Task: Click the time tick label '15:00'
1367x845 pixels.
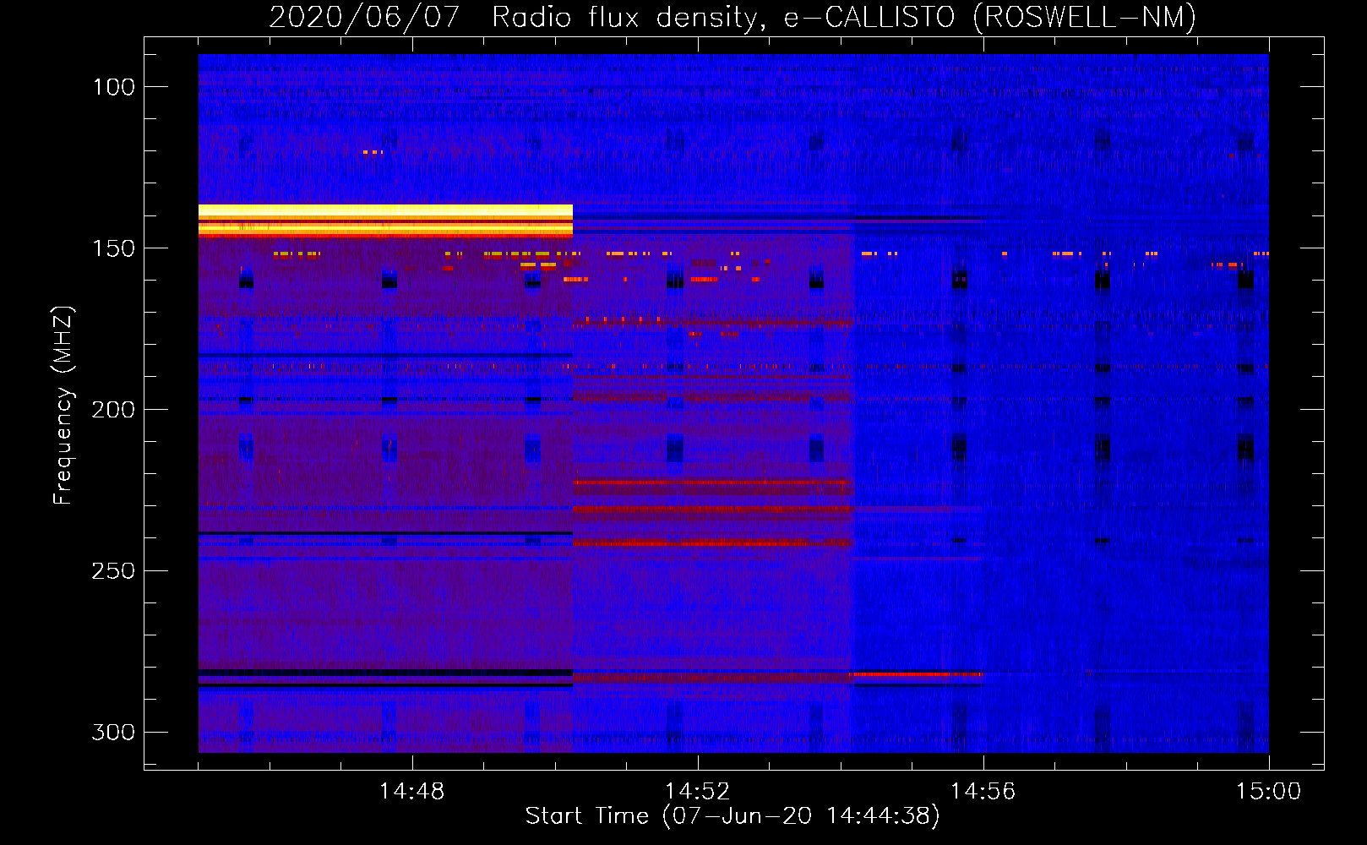Action: tap(1268, 792)
